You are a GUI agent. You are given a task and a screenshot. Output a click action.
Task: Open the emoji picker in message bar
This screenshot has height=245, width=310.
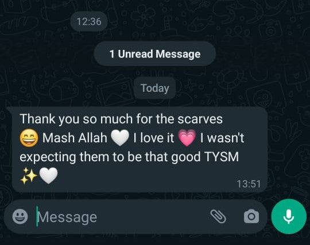[x=20, y=216]
